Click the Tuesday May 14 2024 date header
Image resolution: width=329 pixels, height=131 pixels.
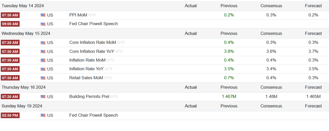pyautogui.click(x=23, y=6)
